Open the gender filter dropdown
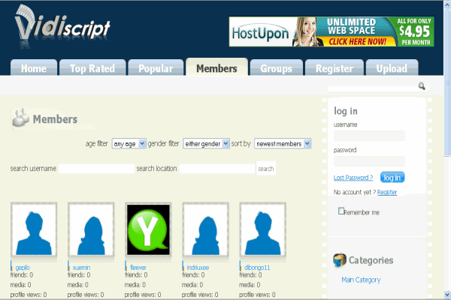 (206, 143)
